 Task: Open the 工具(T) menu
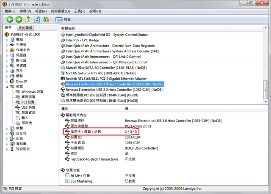coord(80,11)
